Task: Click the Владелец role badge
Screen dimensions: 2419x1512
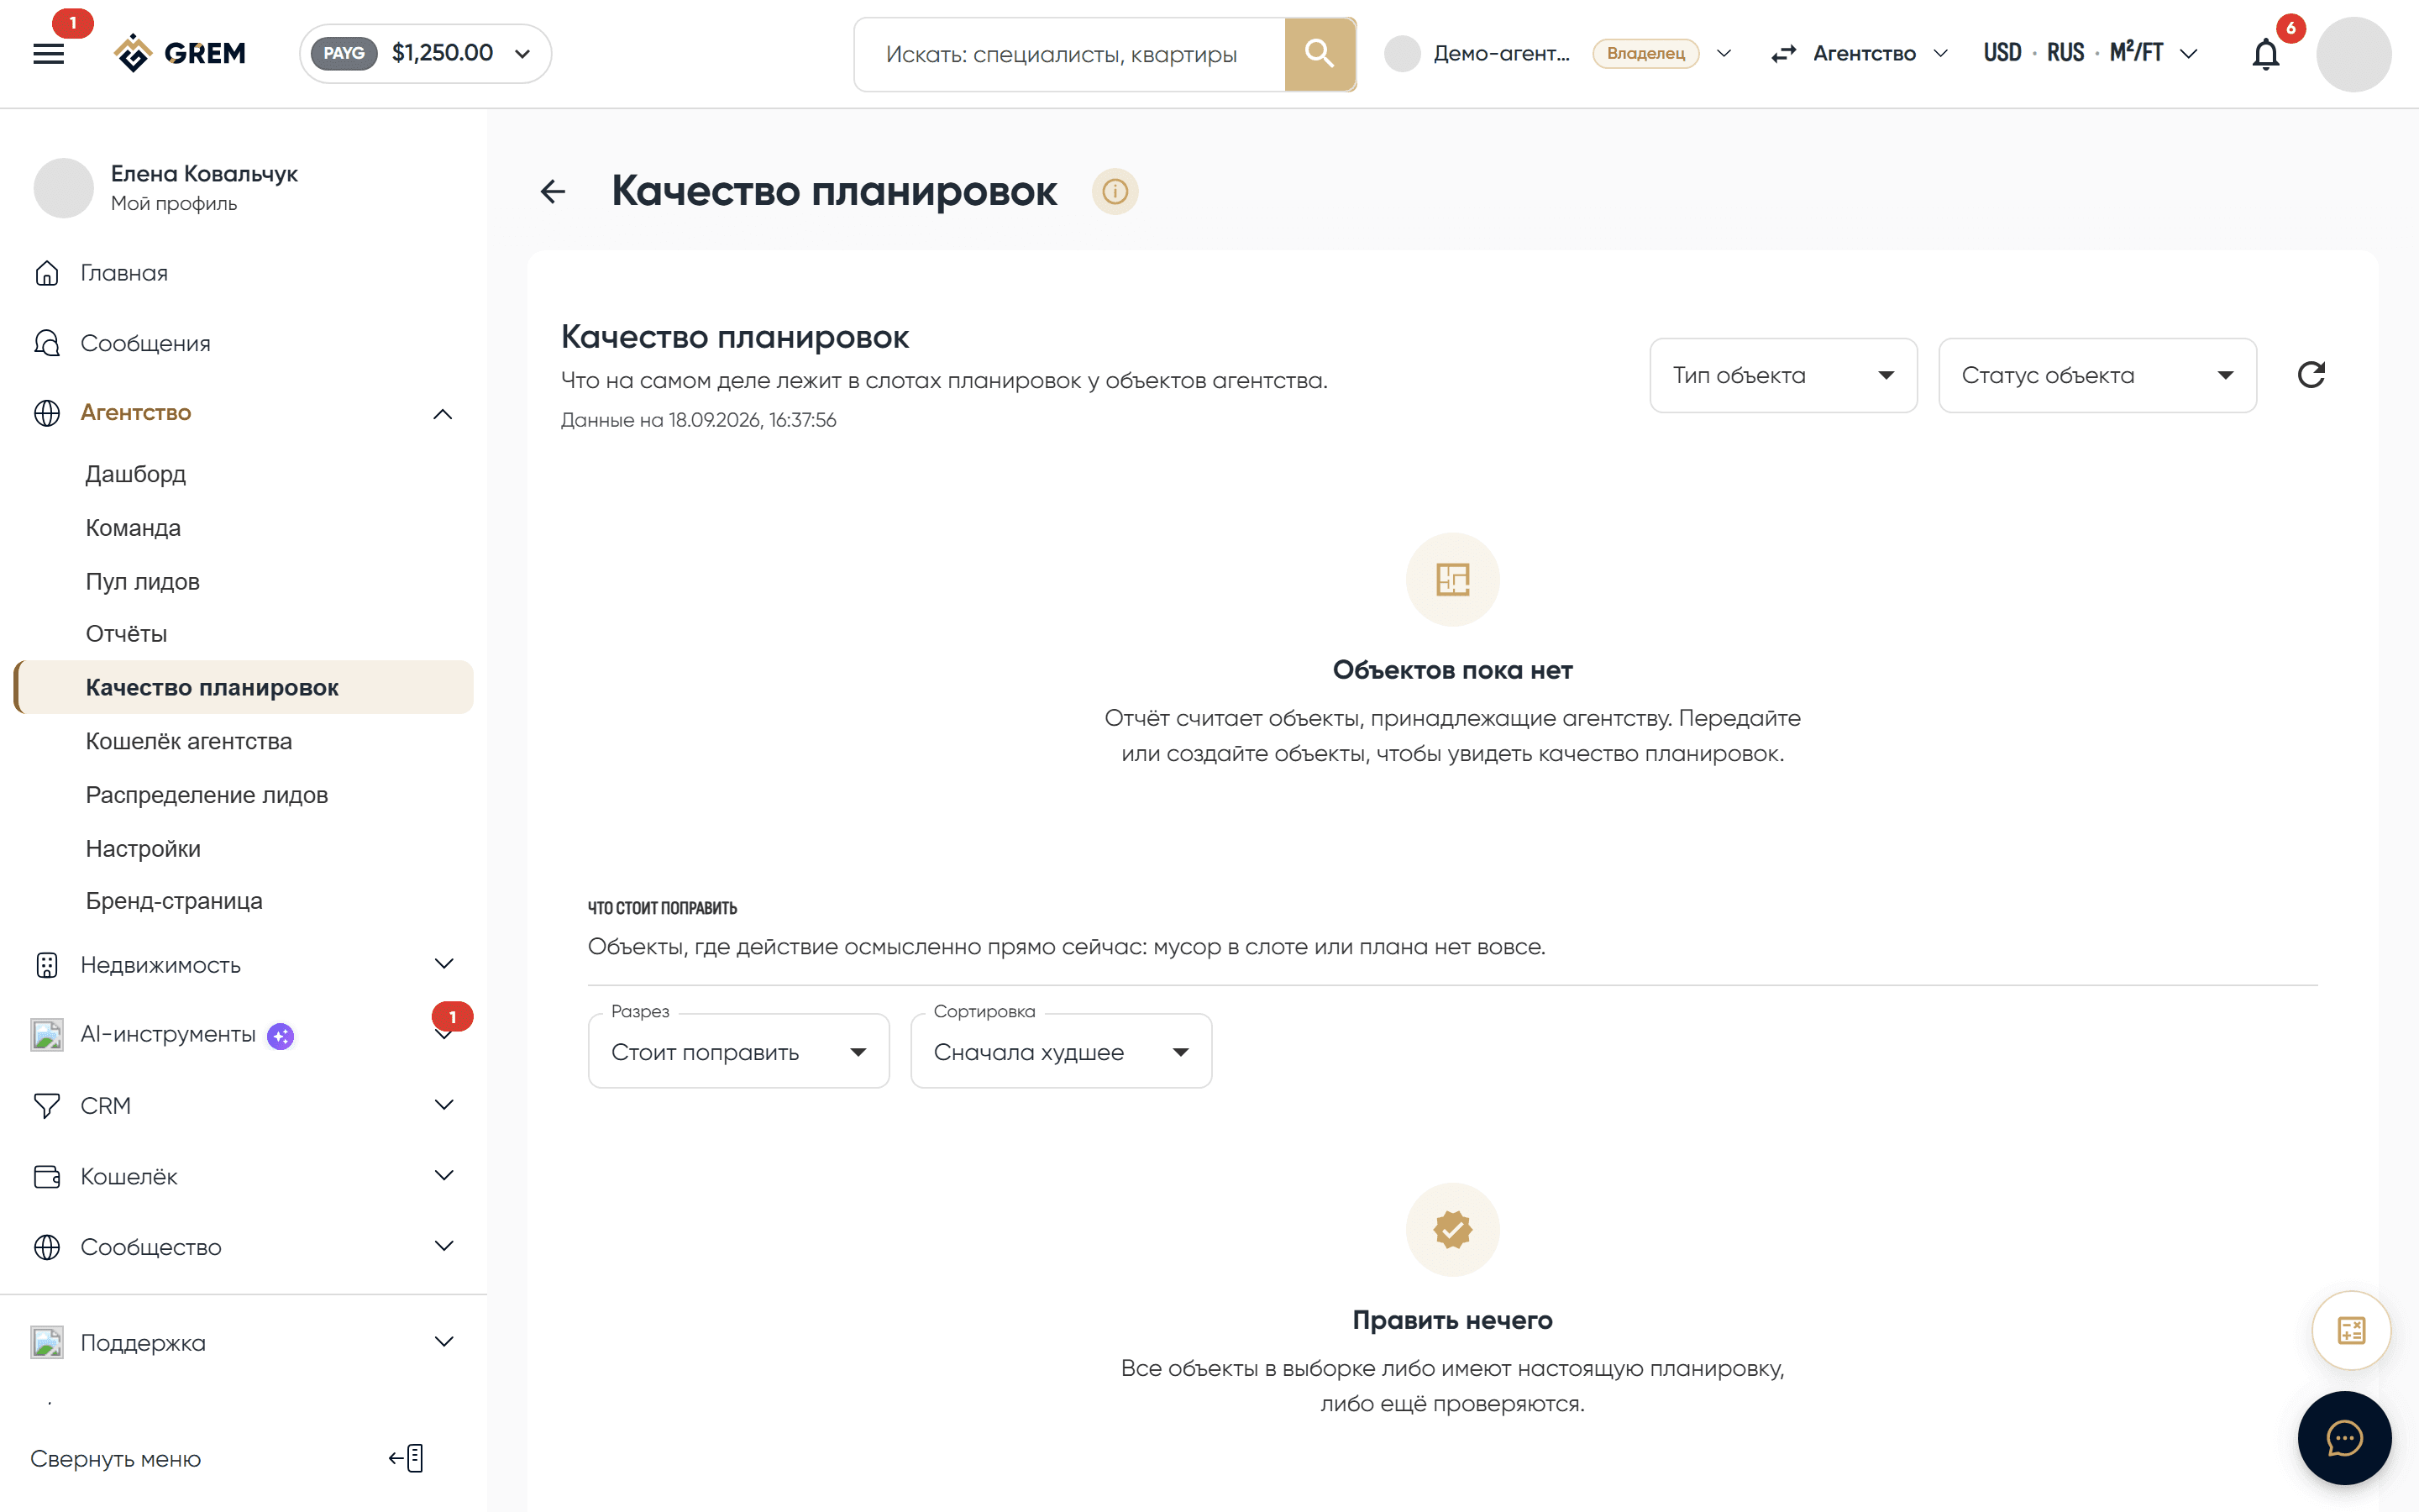Action: (x=1645, y=53)
